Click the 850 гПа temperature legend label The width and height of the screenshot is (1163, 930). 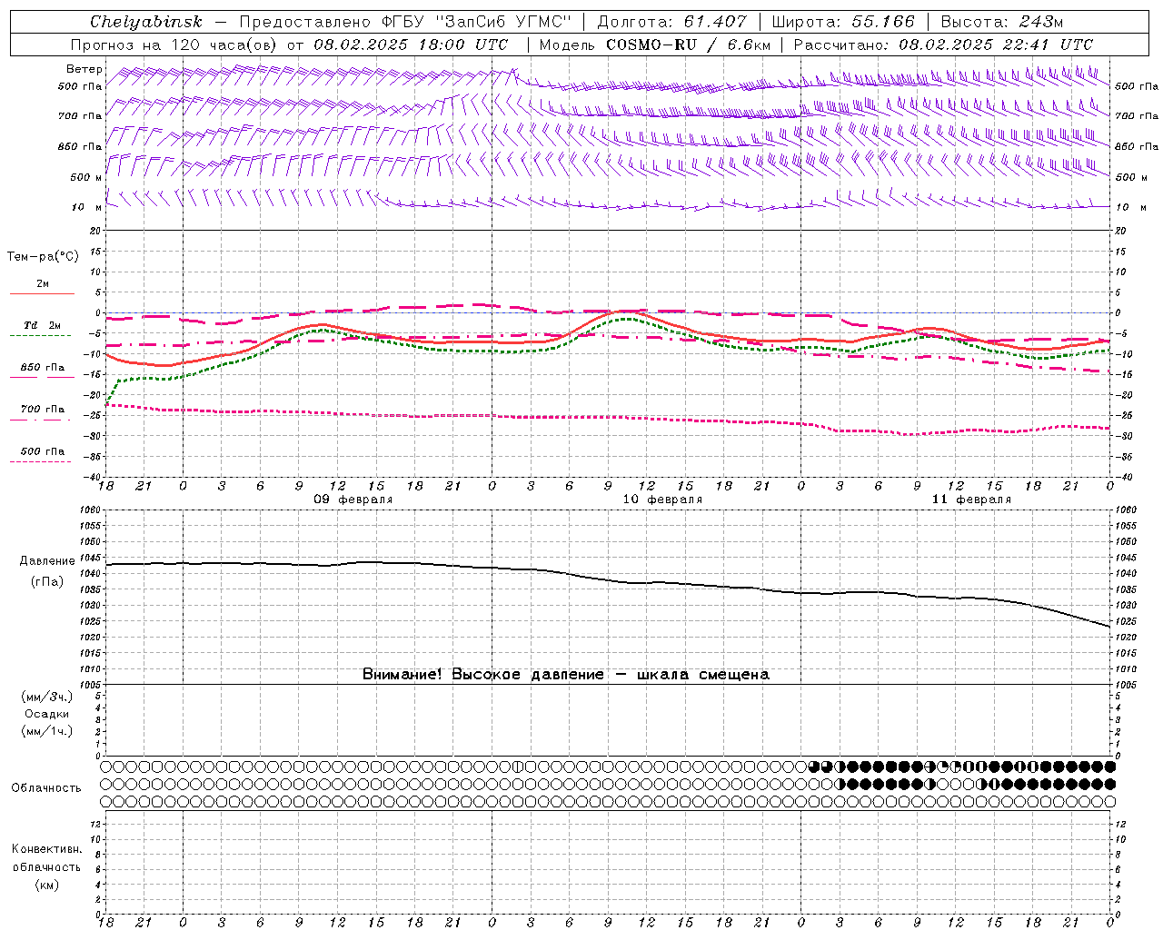point(43,367)
